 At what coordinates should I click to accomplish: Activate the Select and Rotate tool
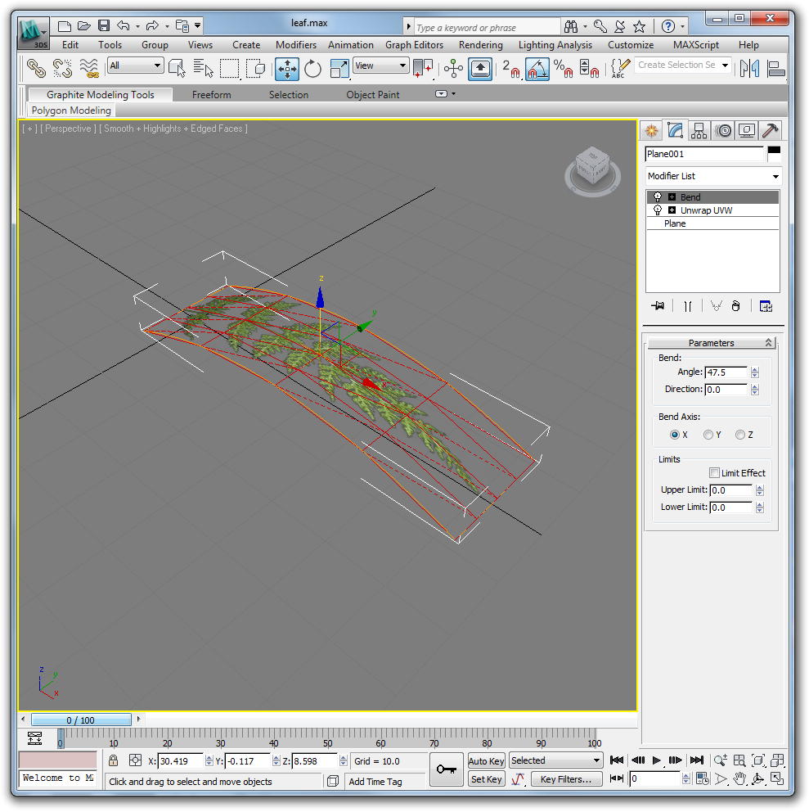(313, 69)
